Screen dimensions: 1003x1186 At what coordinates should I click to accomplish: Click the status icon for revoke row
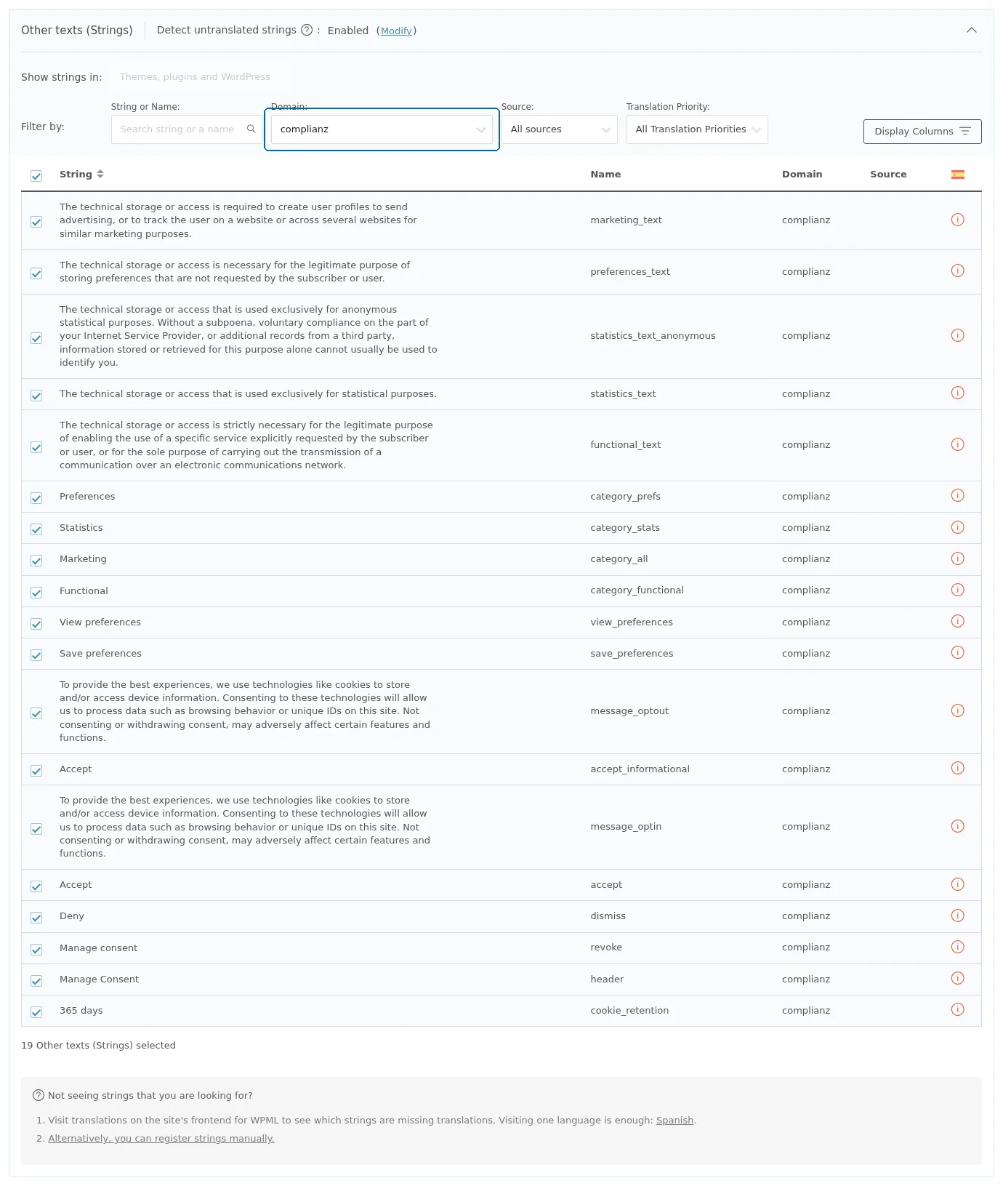(x=958, y=947)
